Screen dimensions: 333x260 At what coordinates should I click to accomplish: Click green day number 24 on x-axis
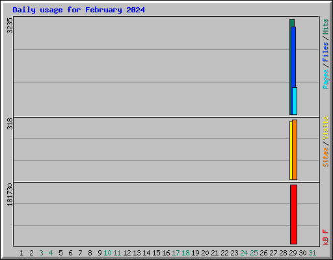point(244,253)
